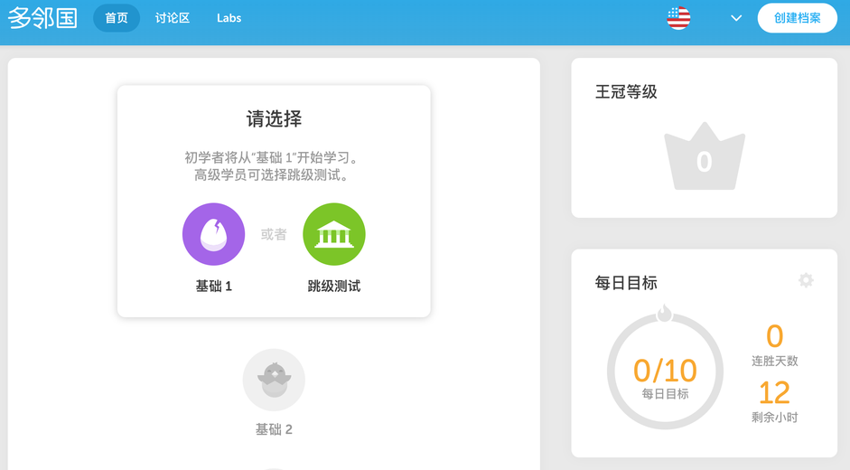Start the purple egg 基础 1 lesson

(x=213, y=234)
